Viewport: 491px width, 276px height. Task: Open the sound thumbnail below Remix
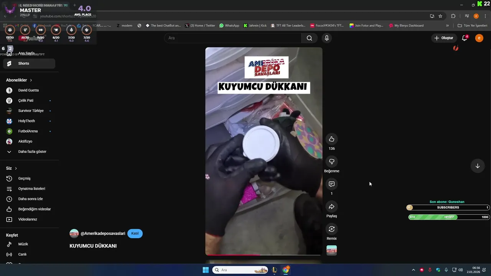pyautogui.click(x=331, y=250)
